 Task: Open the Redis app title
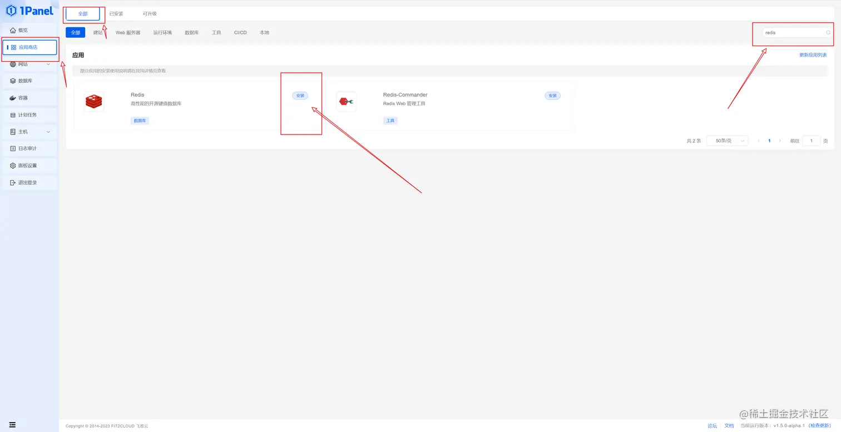tap(137, 95)
